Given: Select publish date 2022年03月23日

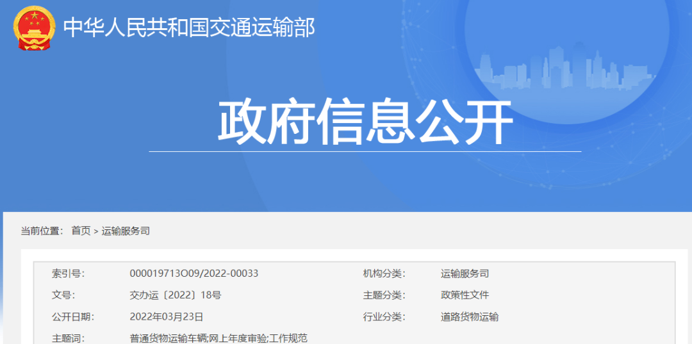Looking at the screenshot, I should pos(167,316).
